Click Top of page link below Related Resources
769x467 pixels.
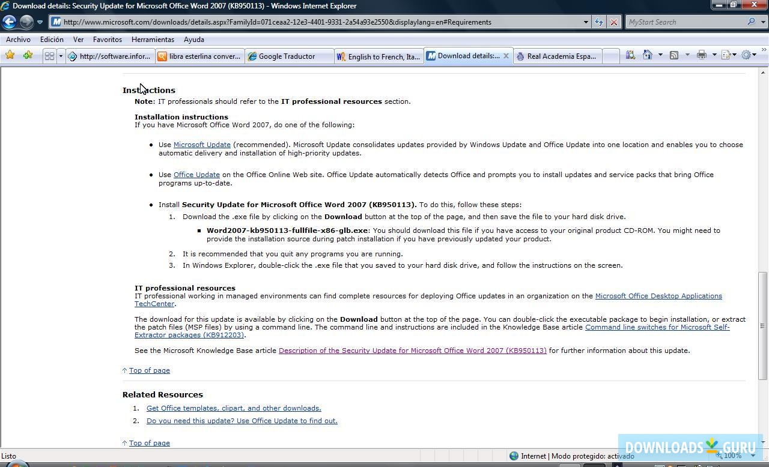(150, 443)
